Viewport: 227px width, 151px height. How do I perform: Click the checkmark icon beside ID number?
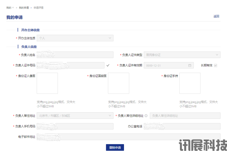click(x=108, y=65)
